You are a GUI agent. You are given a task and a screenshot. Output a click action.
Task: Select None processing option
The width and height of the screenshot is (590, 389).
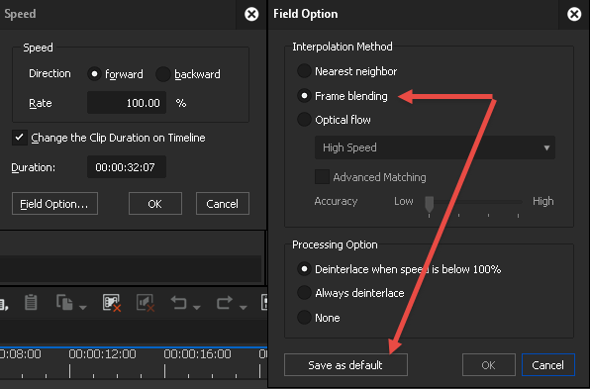click(x=304, y=318)
